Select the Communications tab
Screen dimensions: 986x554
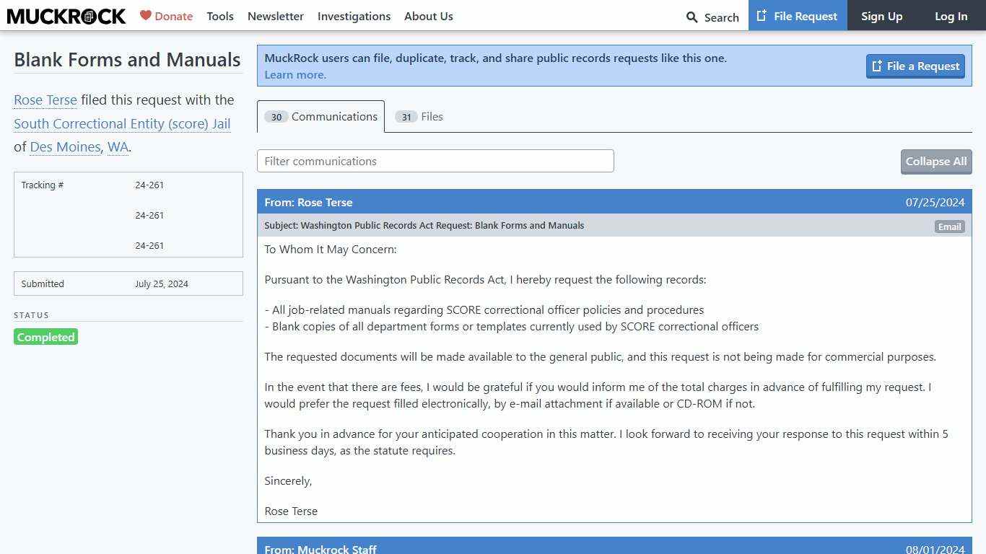[321, 117]
